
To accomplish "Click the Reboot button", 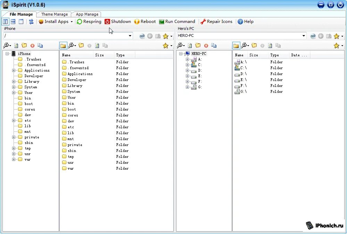I will tap(145, 22).
